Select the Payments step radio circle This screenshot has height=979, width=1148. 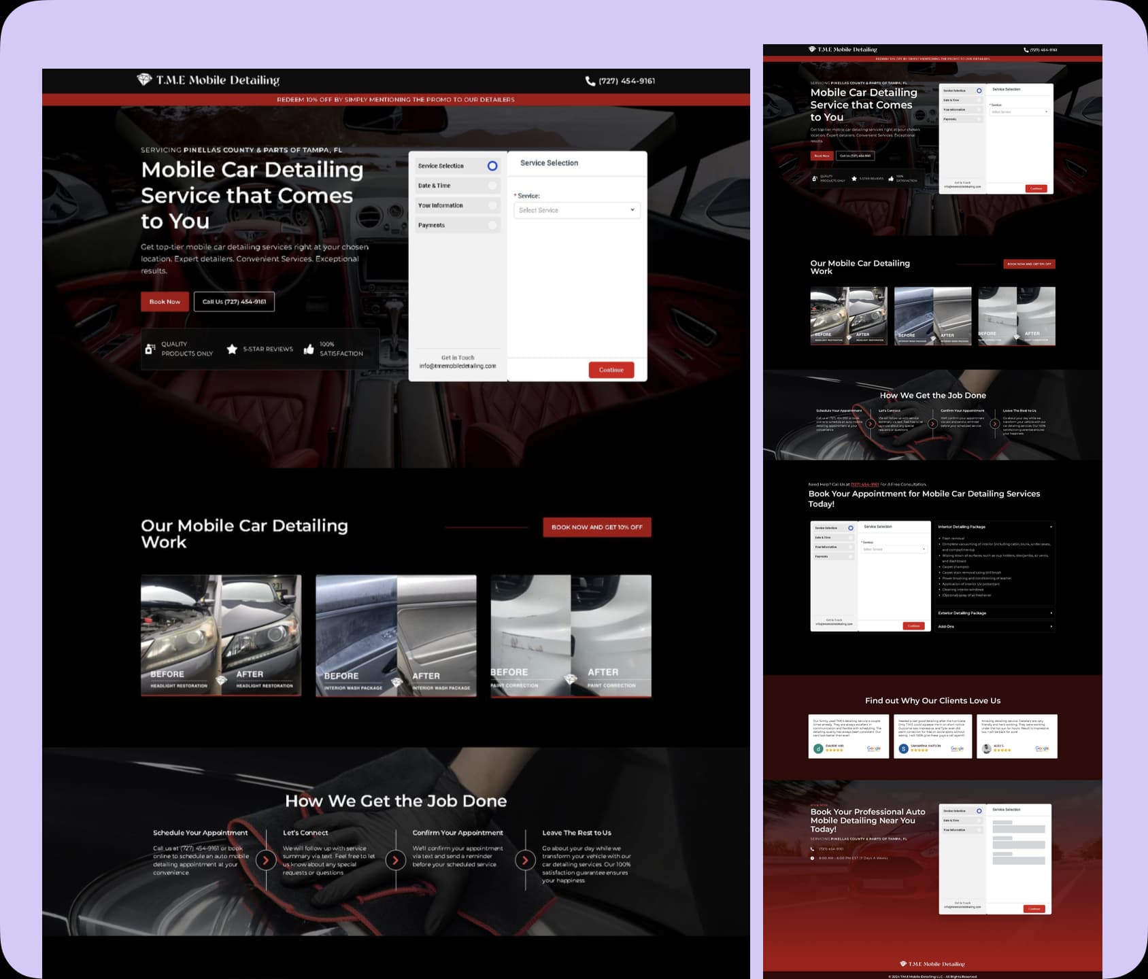(x=492, y=225)
